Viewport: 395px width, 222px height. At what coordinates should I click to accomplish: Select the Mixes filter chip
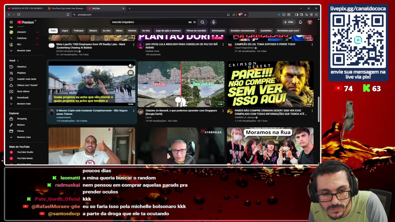coord(119,31)
